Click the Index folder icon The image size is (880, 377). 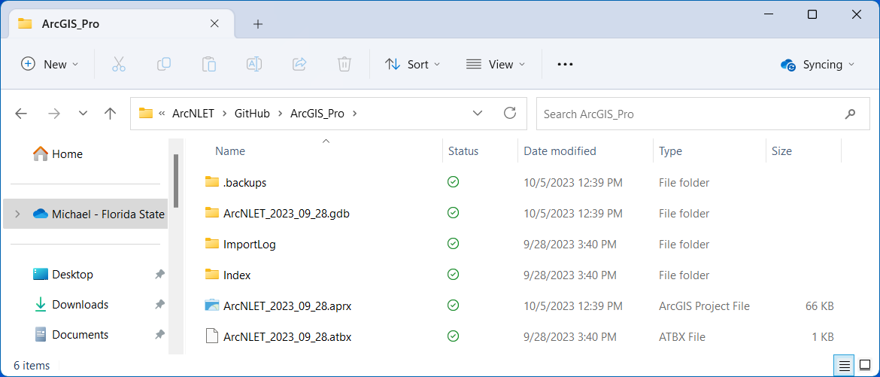211,275
